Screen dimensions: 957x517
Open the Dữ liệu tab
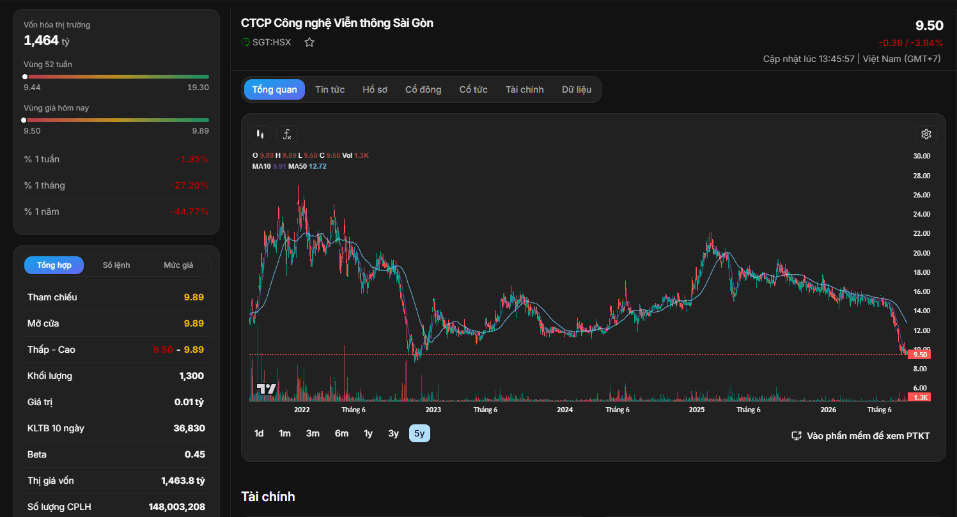click(577, 89)
